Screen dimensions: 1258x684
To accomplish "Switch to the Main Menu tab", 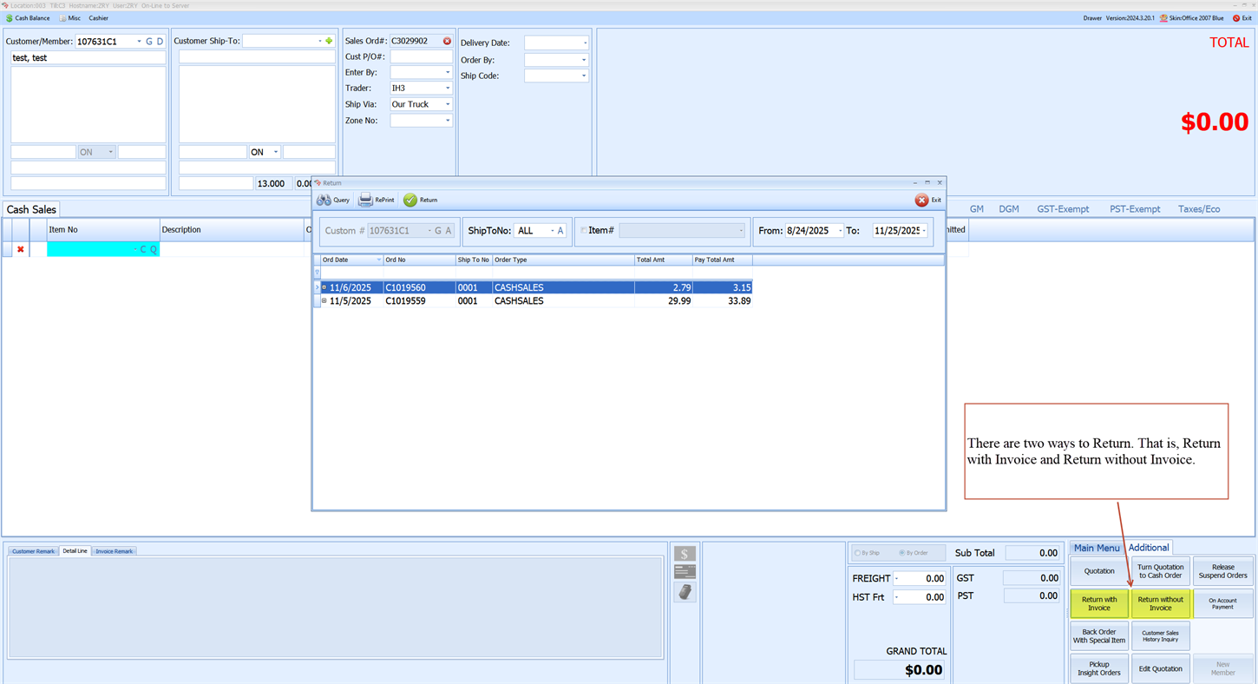I will (x=1097, y=548).
